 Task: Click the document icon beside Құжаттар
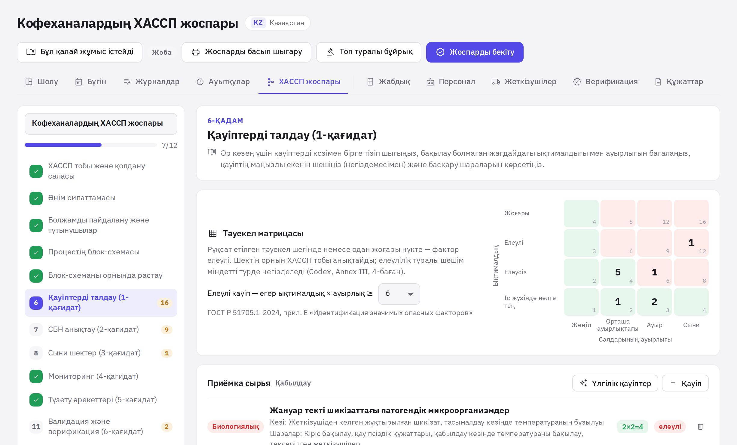(658, 82)
